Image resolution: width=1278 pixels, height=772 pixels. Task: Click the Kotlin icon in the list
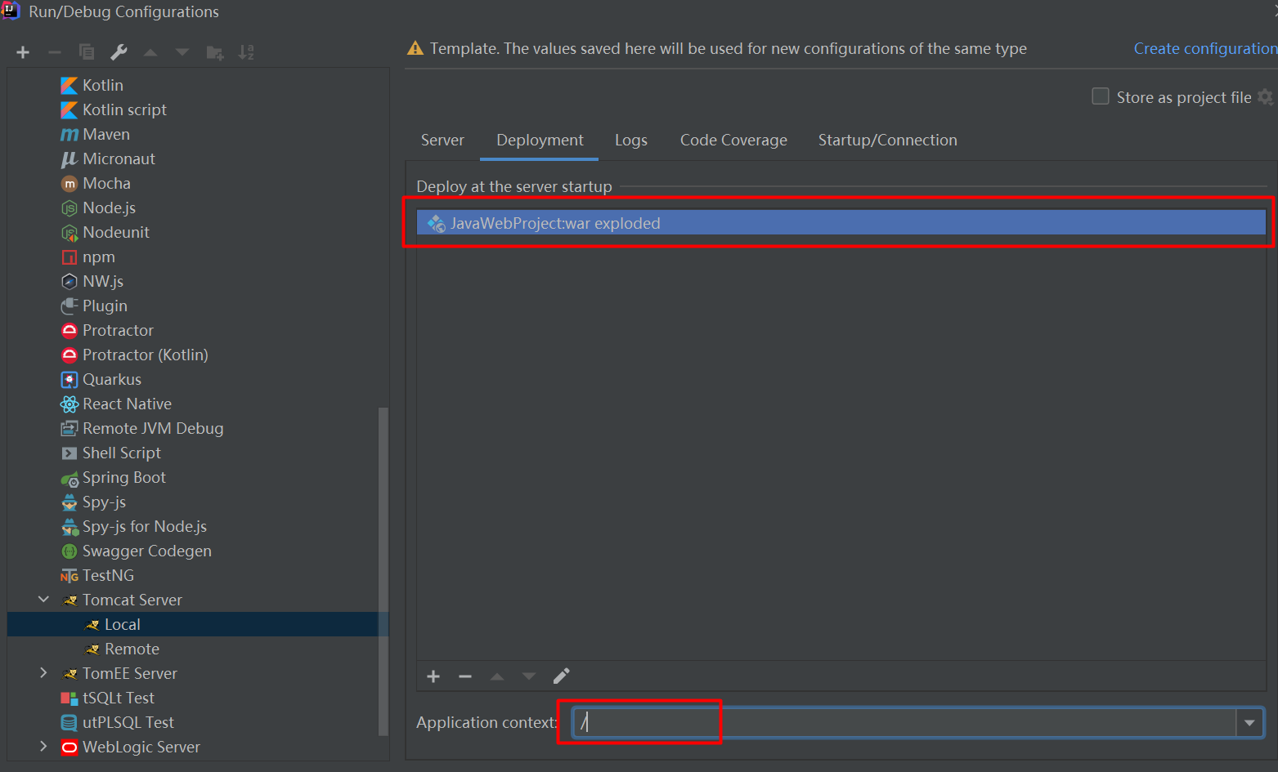pyautogui.click(x=70, y=85)
